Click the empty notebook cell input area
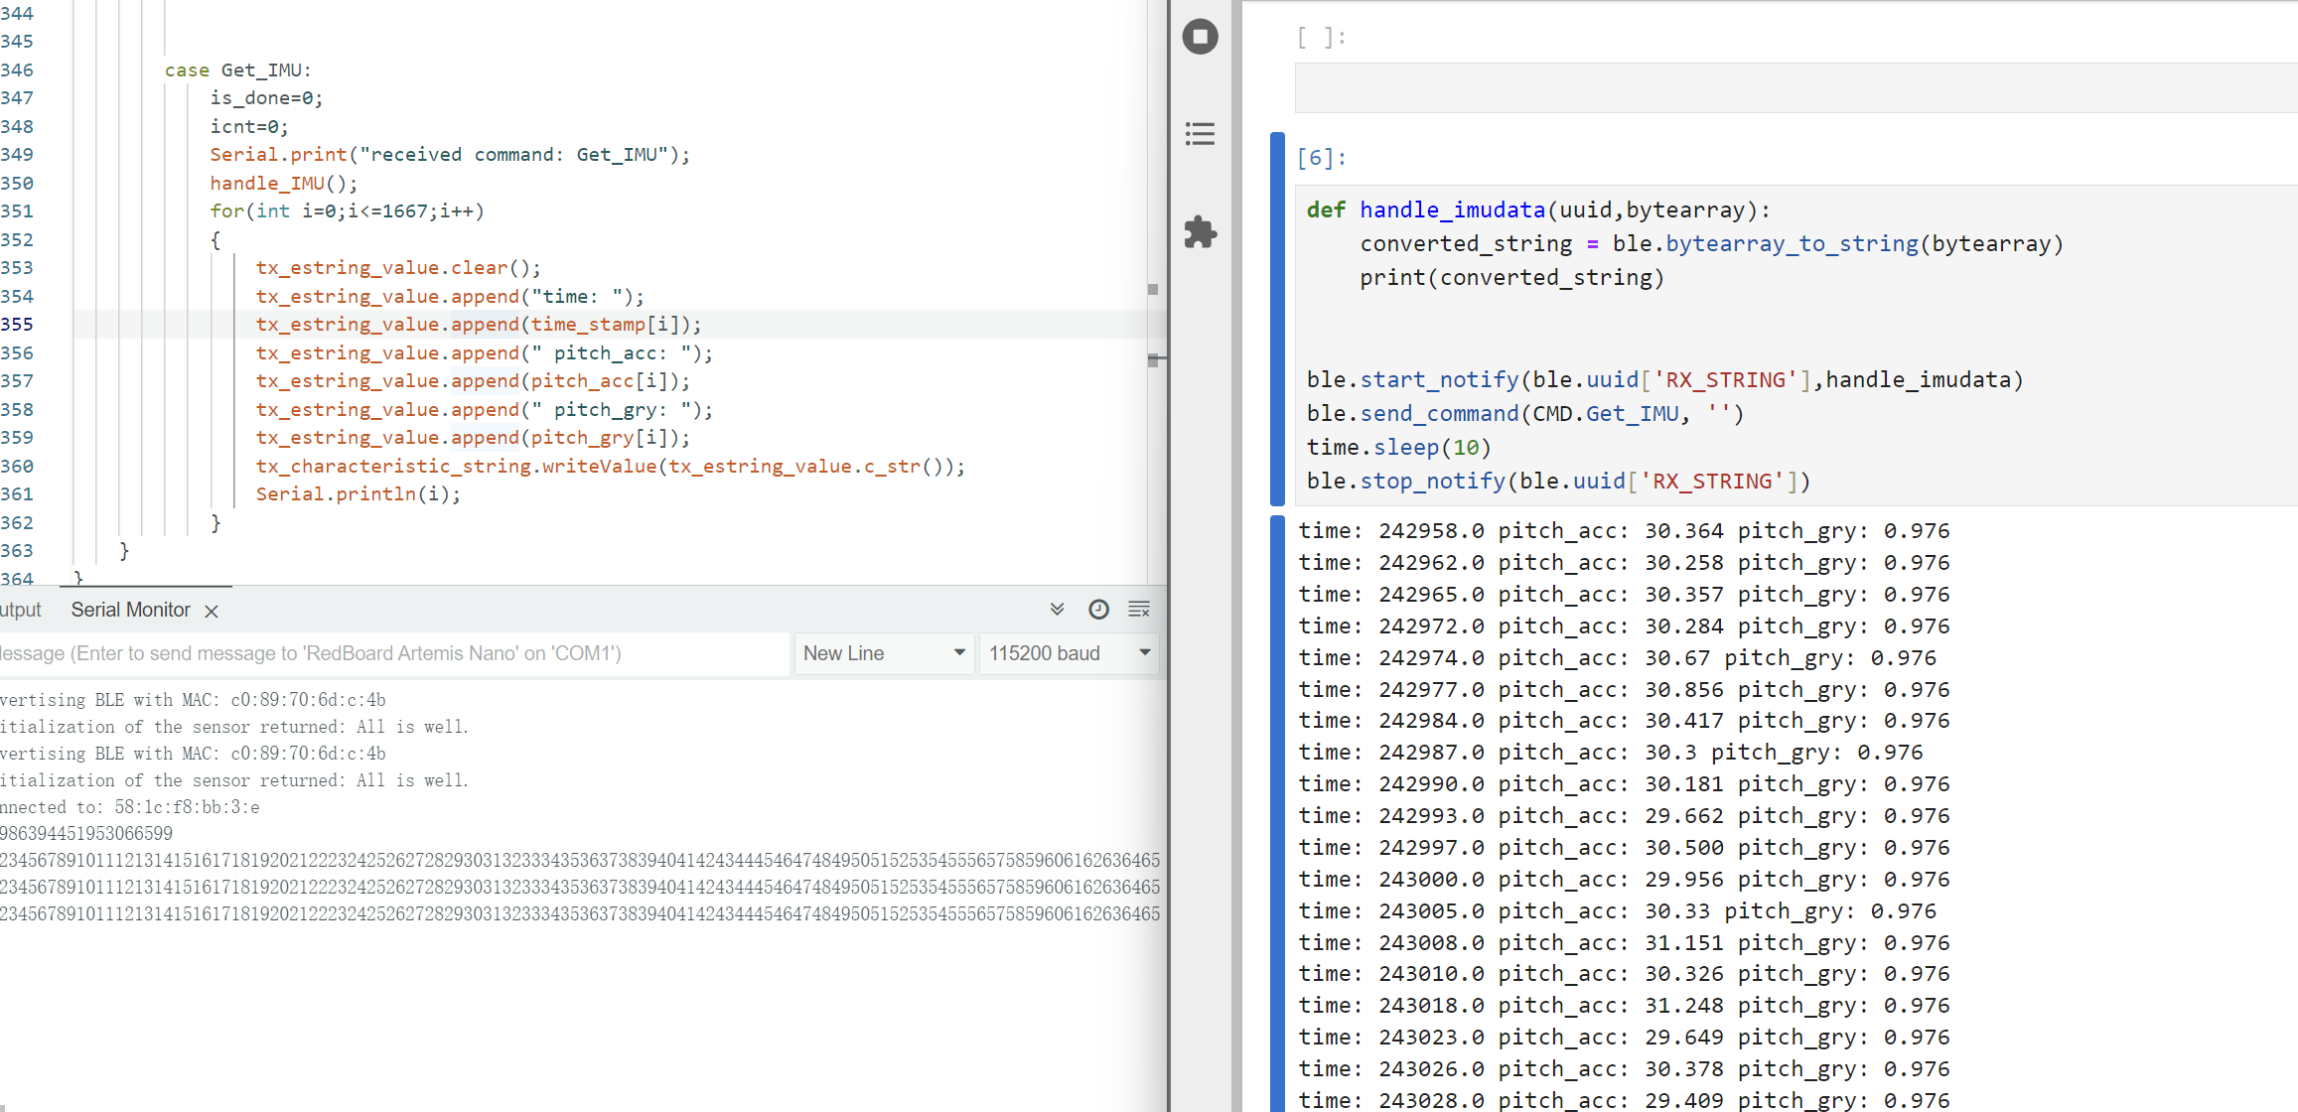Image resolution: width=2298 pixels, height=1112 pixels. pyautogui.click(x=1795, y=87)
